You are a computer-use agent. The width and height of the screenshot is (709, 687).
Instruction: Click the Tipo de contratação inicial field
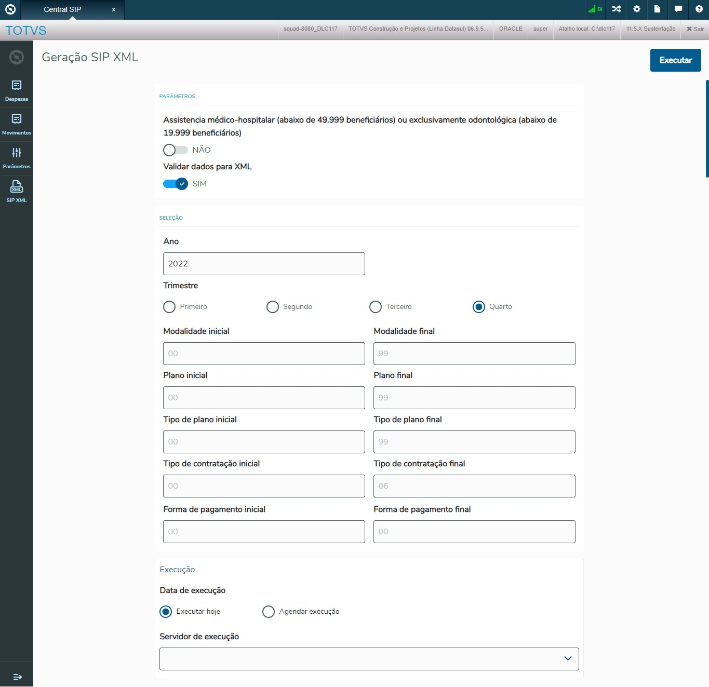(264, 486)
